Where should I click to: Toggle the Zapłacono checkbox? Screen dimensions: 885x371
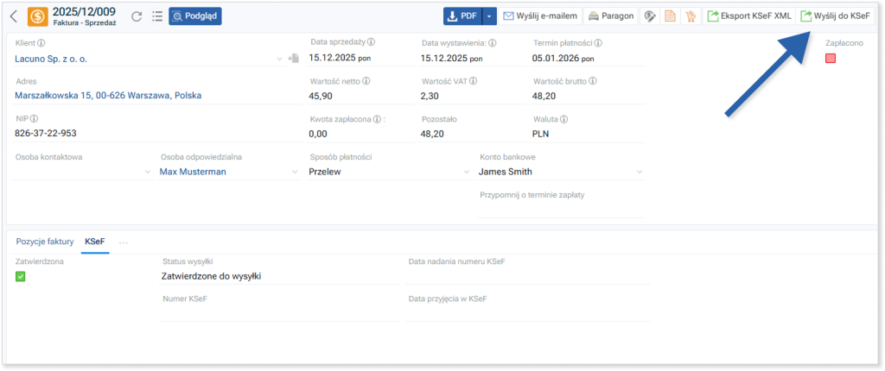click(831, 59)
